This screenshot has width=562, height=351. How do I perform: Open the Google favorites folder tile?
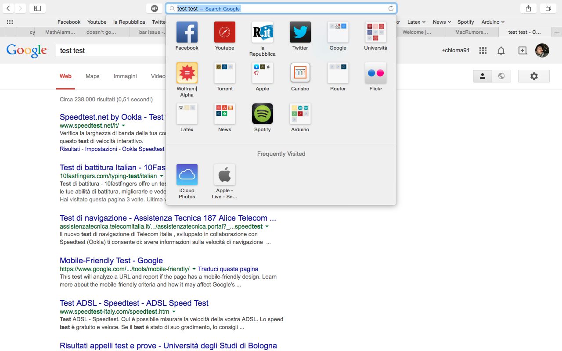[x=338, y=32]
